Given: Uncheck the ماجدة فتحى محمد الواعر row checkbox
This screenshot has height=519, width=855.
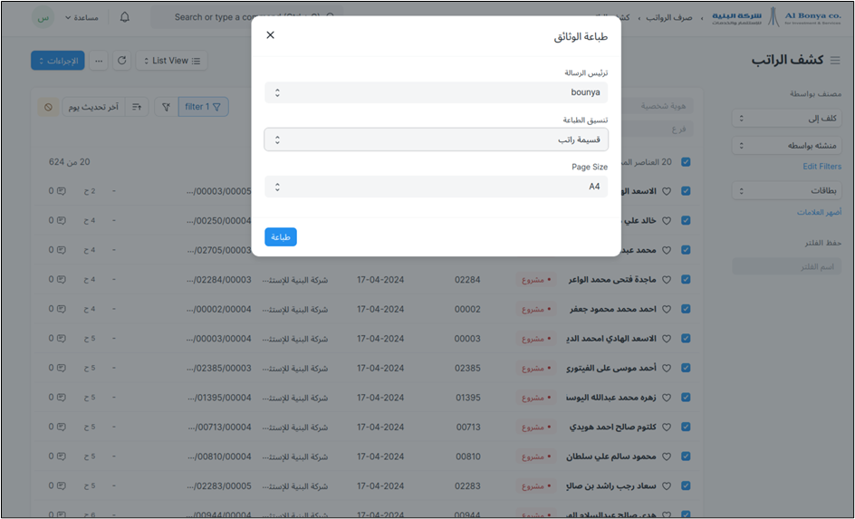Looking at the screenshot, I should pyautogui.click(x=686, y=280).
